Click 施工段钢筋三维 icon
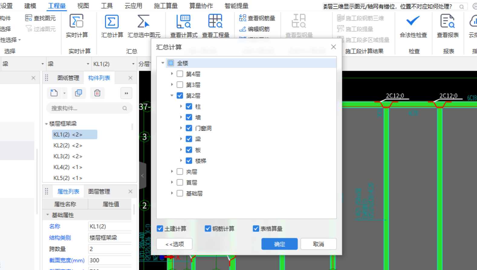This screenshot has width=477, height=270. click(x=341, y=18)
